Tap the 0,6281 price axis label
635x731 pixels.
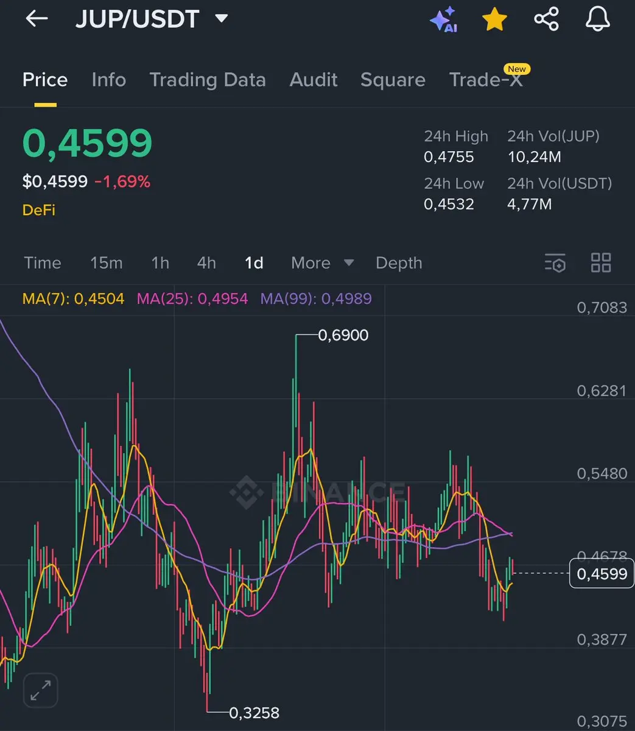602,390
